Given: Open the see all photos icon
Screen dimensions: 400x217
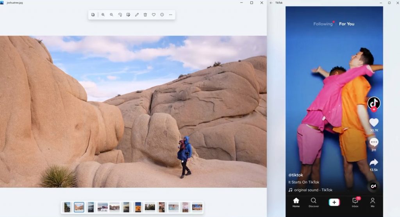Looking at the screenshot, I should point(93,15).
